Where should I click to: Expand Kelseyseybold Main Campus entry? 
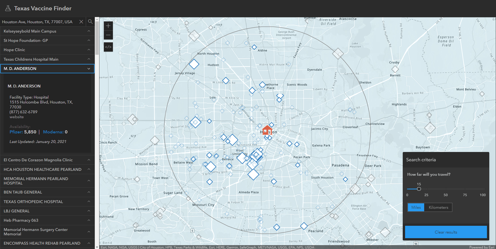point(47,31)
